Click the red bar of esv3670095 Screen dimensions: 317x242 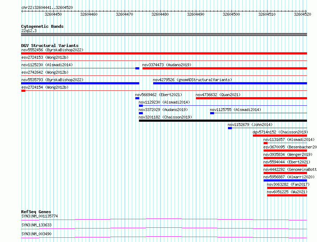pos(285,151)
